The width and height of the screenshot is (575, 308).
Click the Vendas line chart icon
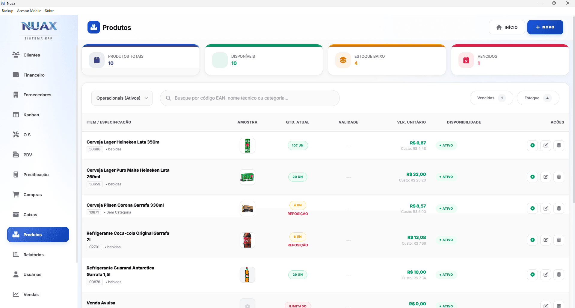[16, 294]
